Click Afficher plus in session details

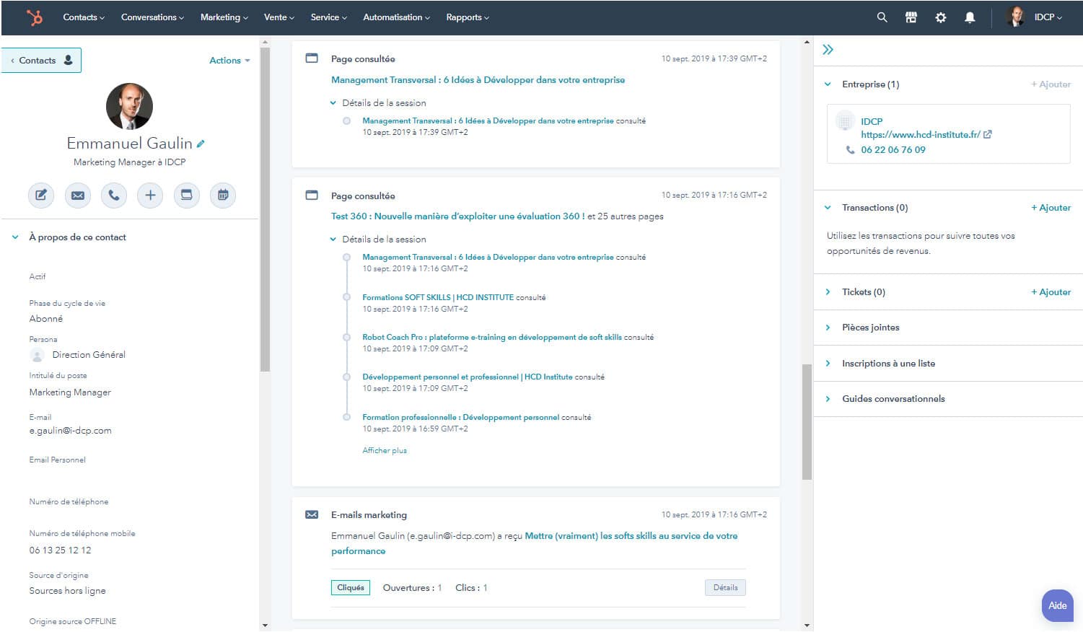(x=385, y=450)
